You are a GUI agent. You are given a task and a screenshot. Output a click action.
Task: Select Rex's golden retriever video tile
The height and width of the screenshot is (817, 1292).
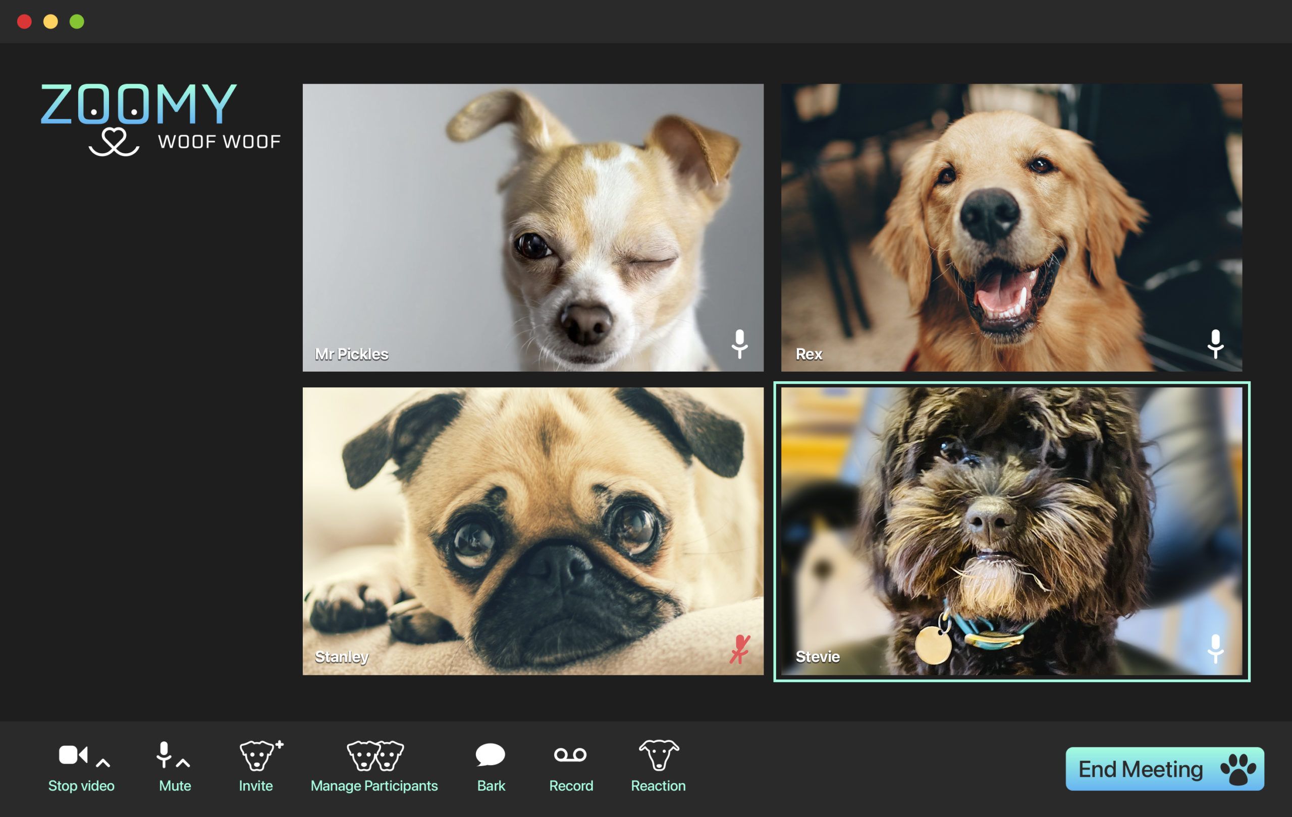click(1011, 227)
